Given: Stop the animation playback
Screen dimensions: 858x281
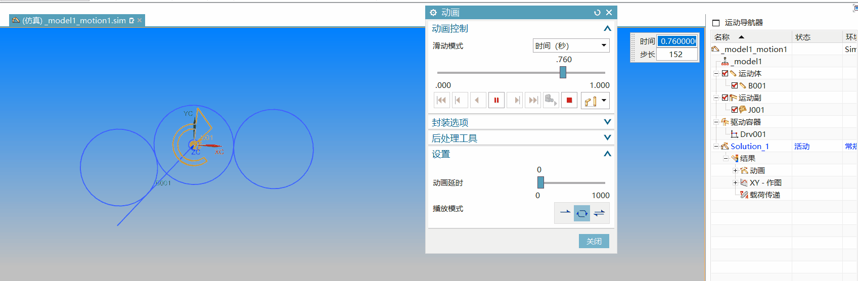Looking at the screenshot, I should 569,100.
